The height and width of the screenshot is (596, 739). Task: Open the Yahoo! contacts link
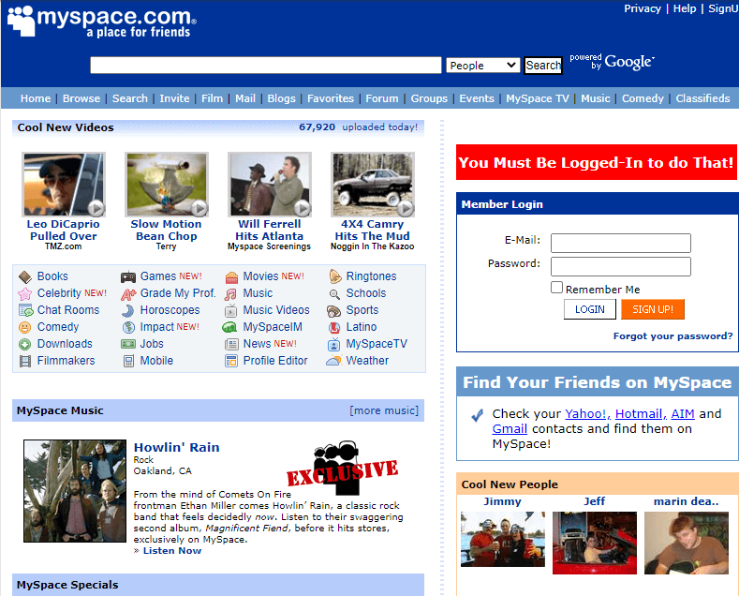(587, 413)
